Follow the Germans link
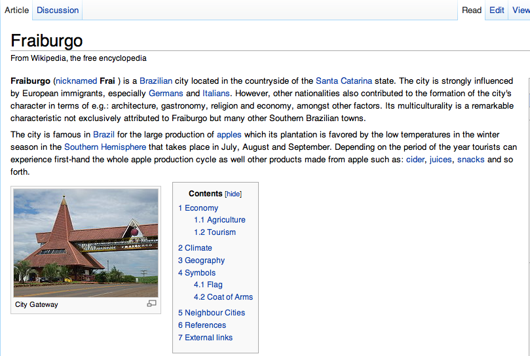 166,93
